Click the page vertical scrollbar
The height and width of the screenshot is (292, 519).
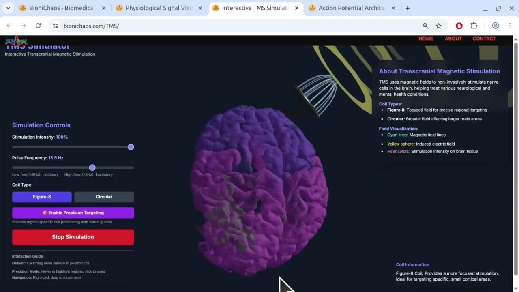tap(516, 158)
